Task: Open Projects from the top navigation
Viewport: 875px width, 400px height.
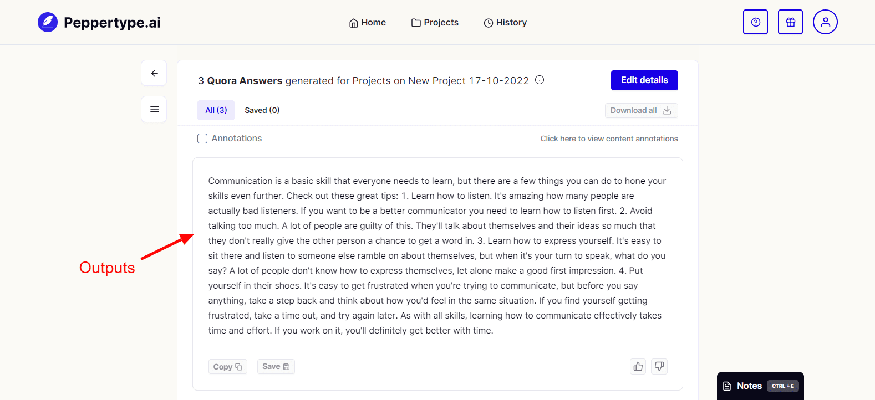Action: pyautogui.click(x=435, y=23)
